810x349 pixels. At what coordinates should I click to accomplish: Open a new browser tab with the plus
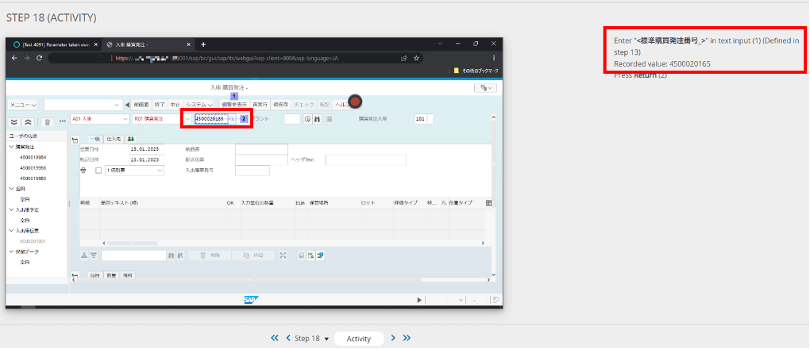[x=203, y=44]
